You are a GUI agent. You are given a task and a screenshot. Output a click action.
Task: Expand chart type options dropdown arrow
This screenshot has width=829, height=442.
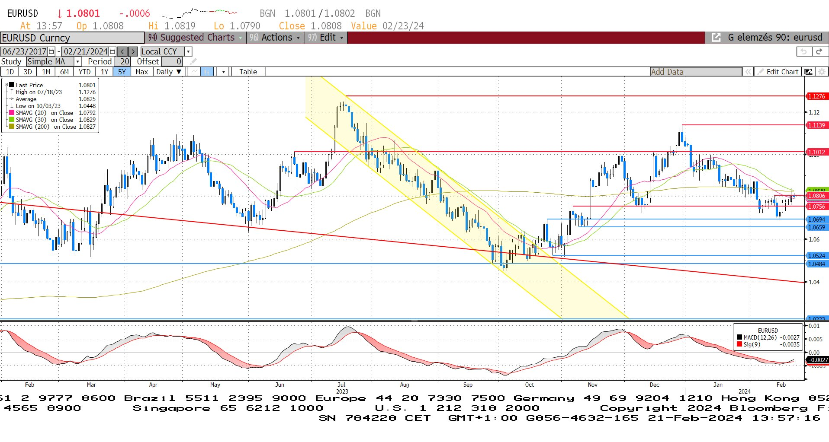[x=223, y=72]
